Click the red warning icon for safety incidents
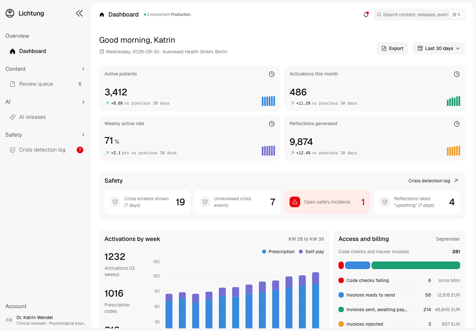This screenshot has height=331, width=476. (295, 202)
